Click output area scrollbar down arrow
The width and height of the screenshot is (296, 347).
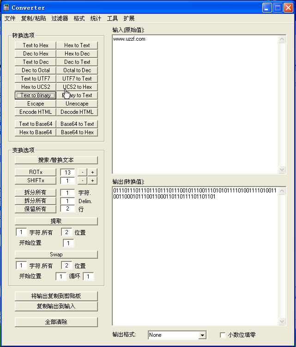282,321
